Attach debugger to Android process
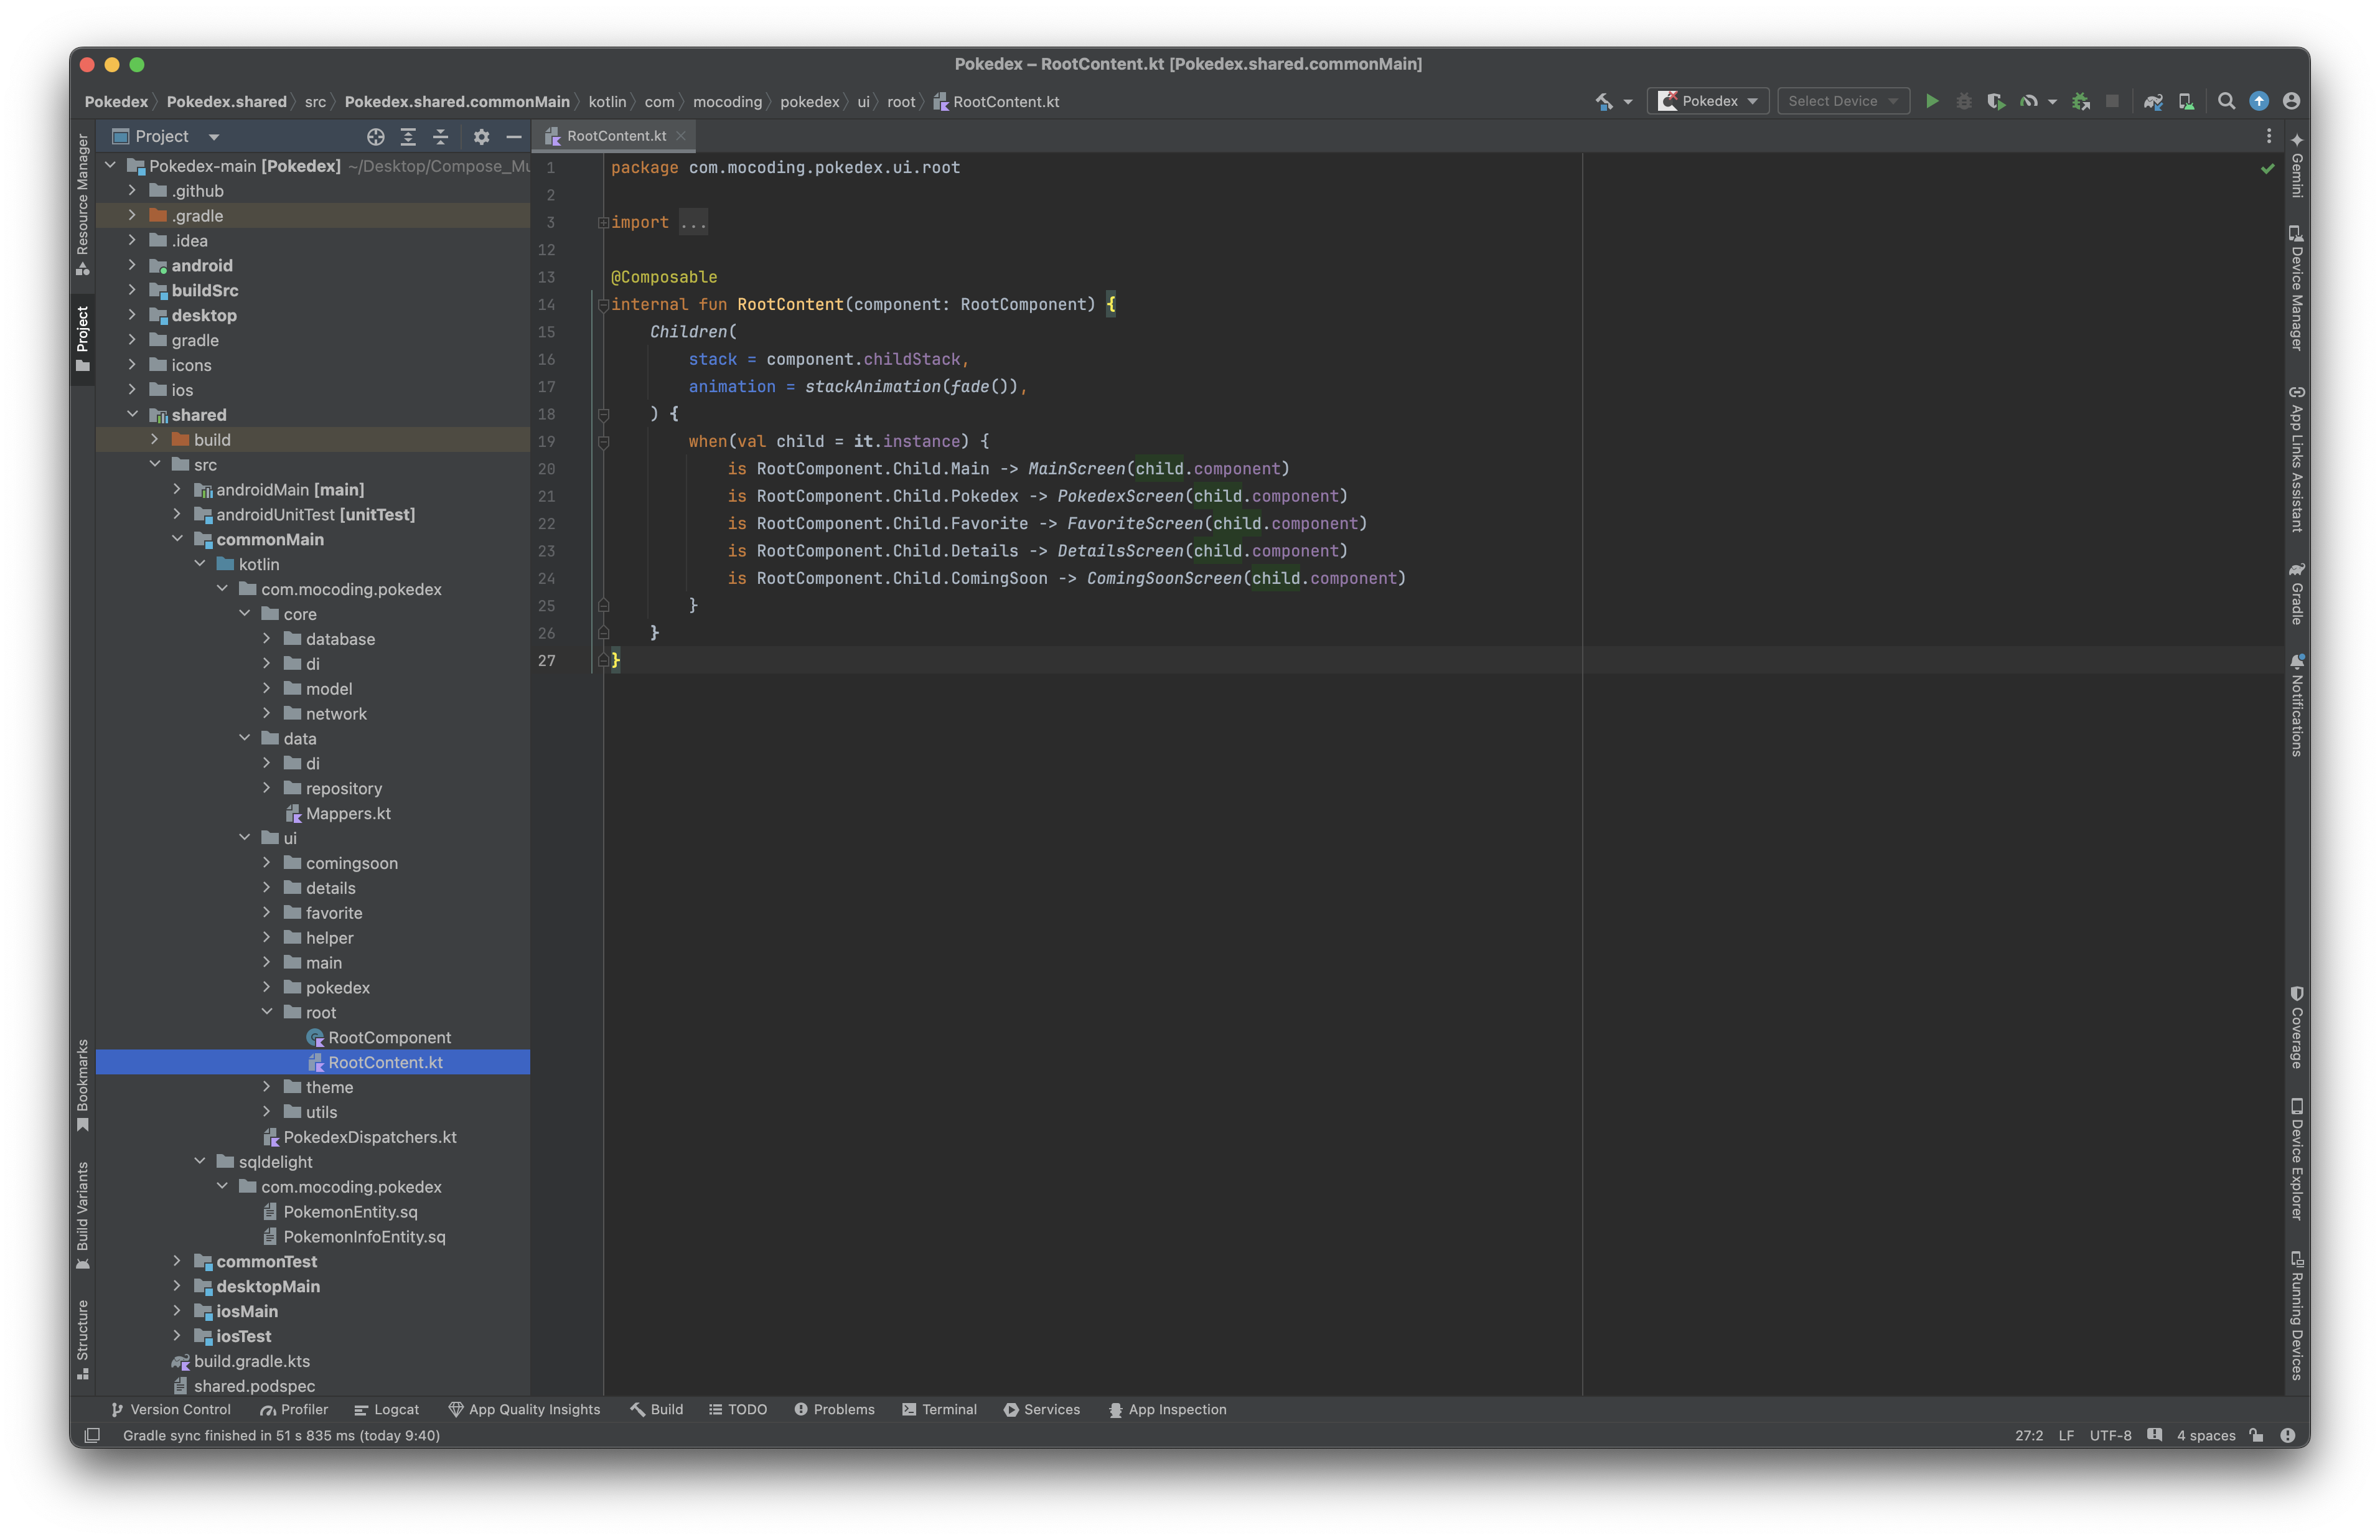Image resolution: width=2380 pixels, height=1540 pixels. pyautogui.click(x=2081, y=101)
